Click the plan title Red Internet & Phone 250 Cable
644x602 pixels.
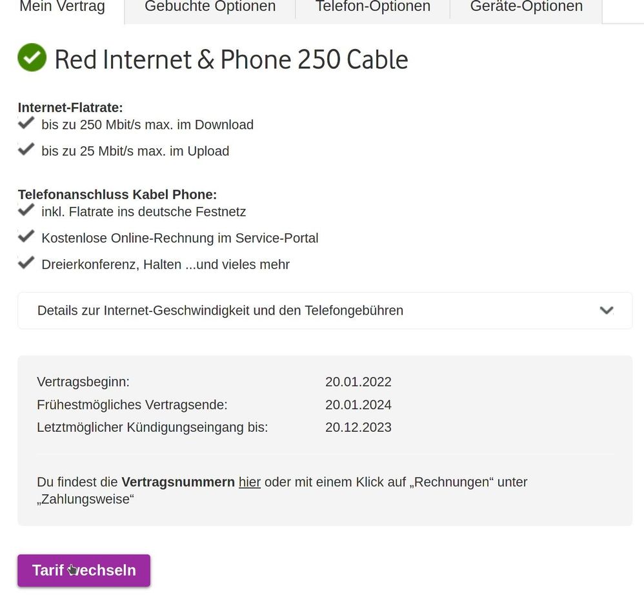(231, 59)
